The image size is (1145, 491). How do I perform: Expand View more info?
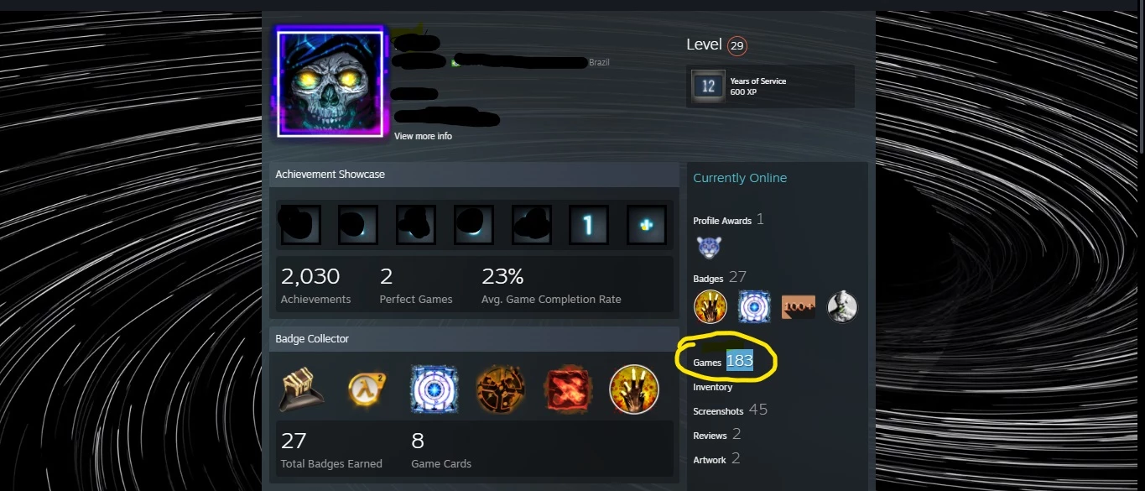pyautogui.click(x=423, y=136)
